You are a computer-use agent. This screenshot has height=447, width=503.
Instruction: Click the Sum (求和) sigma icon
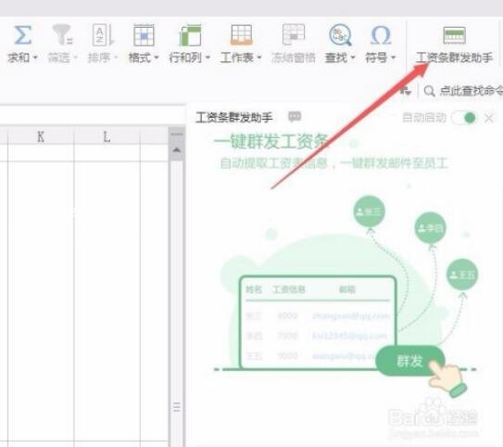pos(23,35)
